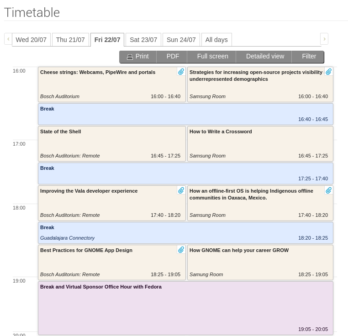Click paperclip on Improving Vala developer experience
This screenshot has height=336, width=348.
tap(181, 190)
